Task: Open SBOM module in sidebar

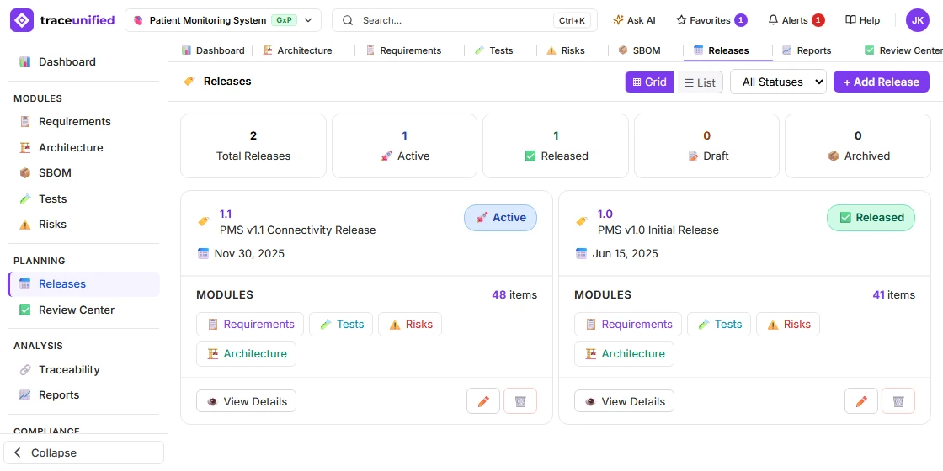Action: coord(83,173)
